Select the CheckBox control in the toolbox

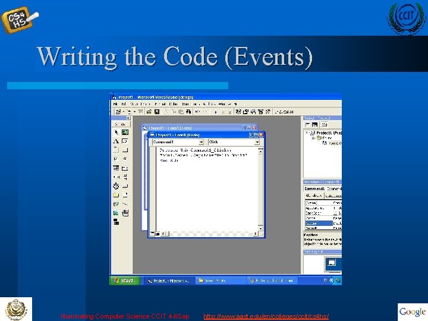coord(116,159)
